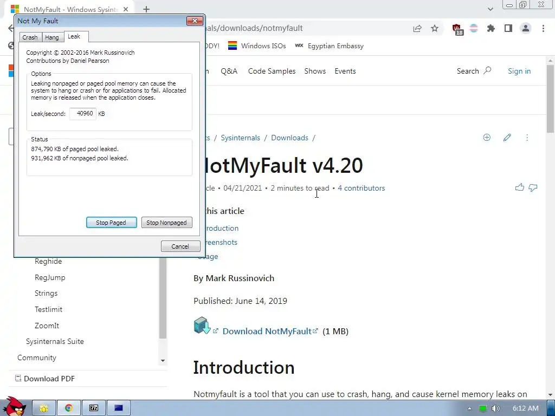Open the Hang tab in Not My Fault
555x416 pixels.
coord(52,37)
